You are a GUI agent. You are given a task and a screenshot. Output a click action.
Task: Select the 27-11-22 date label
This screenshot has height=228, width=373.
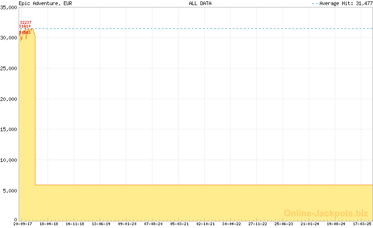pos(258,224)
